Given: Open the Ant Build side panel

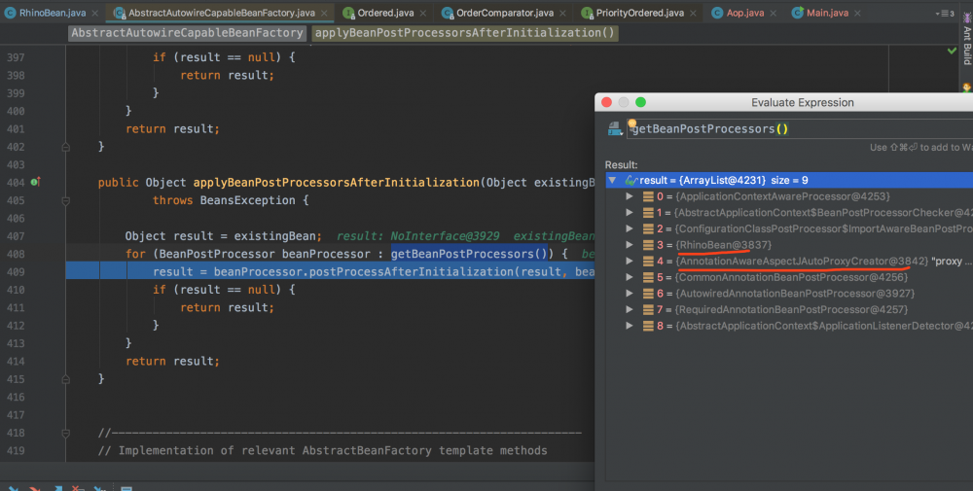Looking at the screenshot, I should tap(966, 44).
